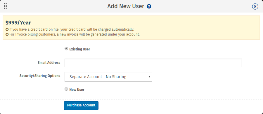Click arrow bullet icon beside invoice billing notice
Screen dimensions: 263x114
pos(7,34)
